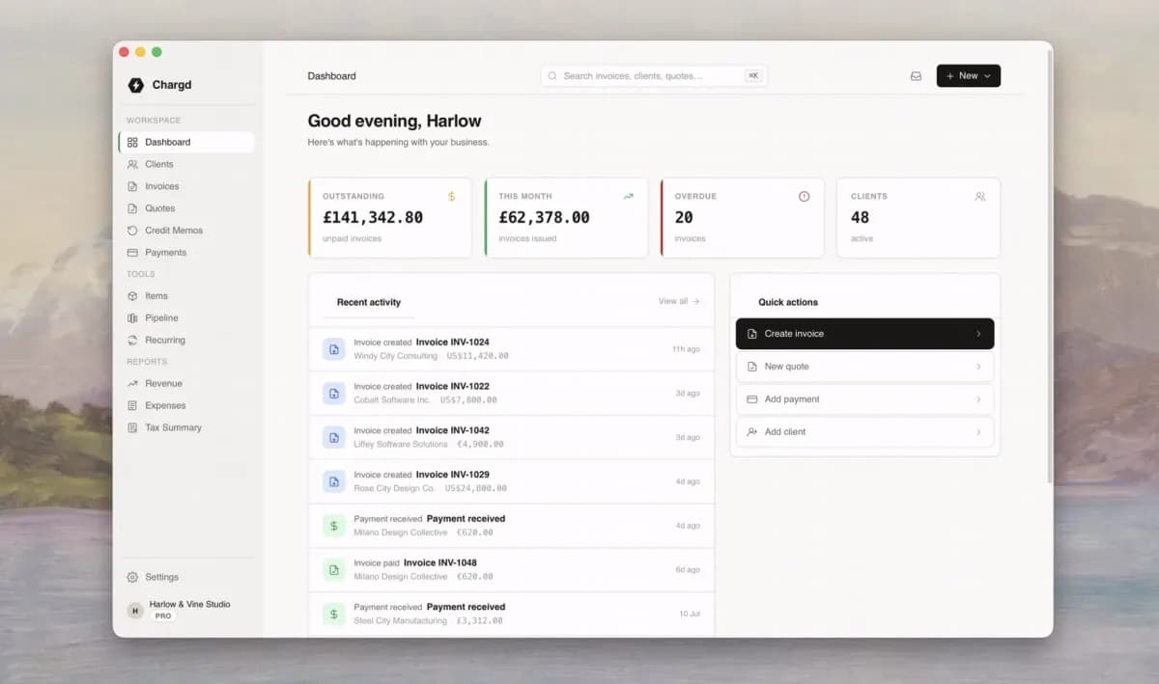Open the inbox tray icon
Viewport: 1159px width, 684px height.
point(916,76)
